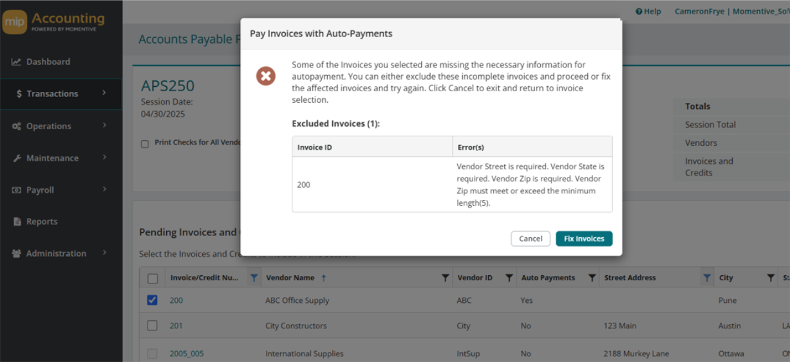Click the Fix Invoices button

(x=584, y=239)
